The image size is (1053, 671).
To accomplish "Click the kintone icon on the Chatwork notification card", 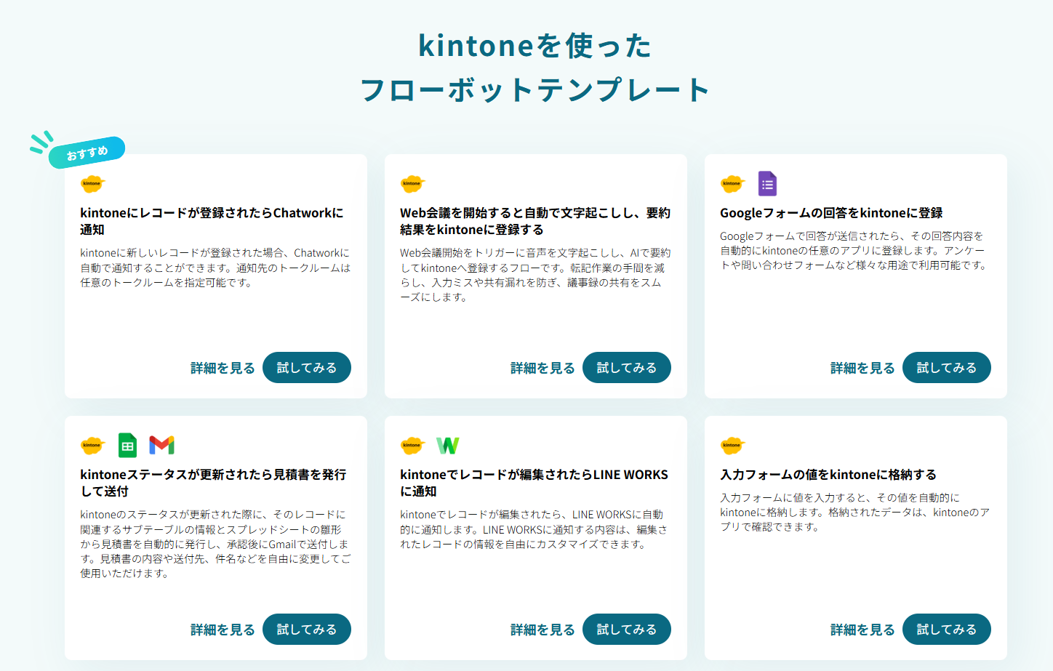I will (x=92, y=183).
